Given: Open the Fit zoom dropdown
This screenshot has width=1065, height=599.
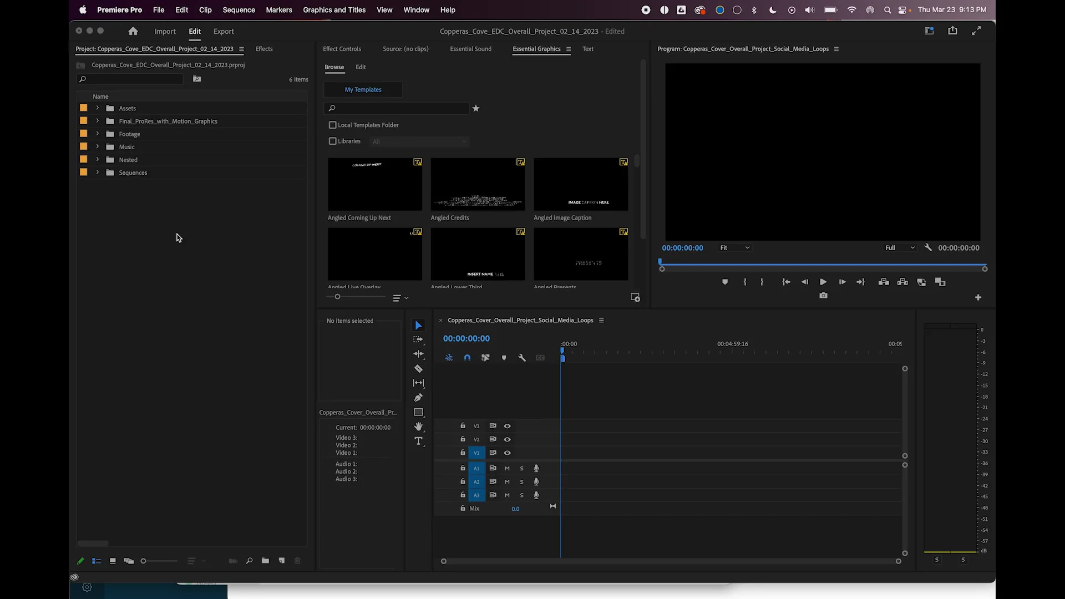Looking at the screenshot, I should coord(735,247).
